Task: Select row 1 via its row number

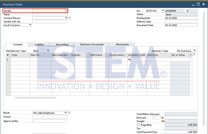Action: pos(8,59)
